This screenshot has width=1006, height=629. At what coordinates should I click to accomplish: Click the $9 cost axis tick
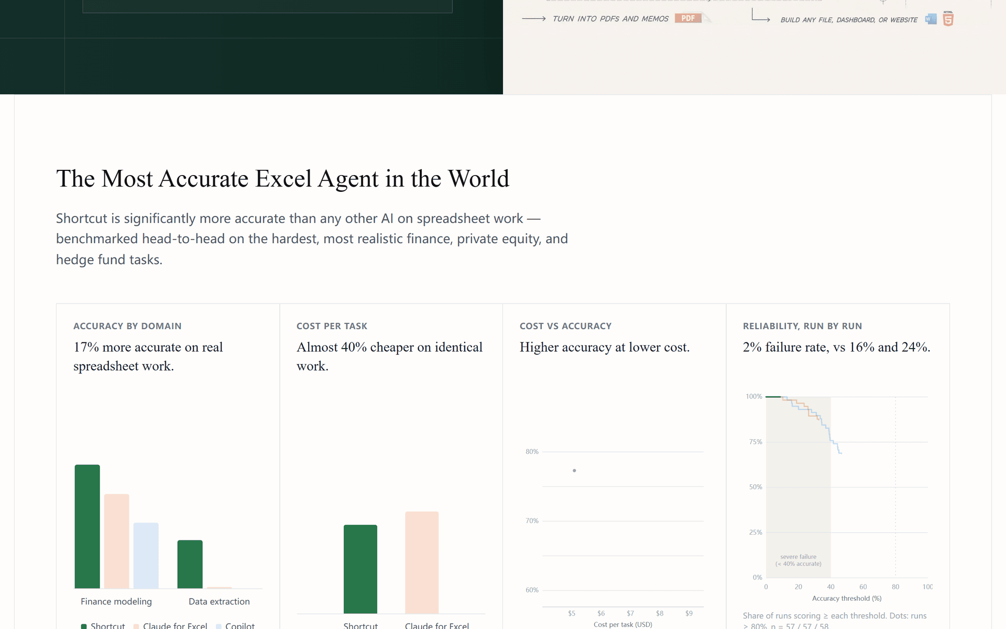point(689,613)
